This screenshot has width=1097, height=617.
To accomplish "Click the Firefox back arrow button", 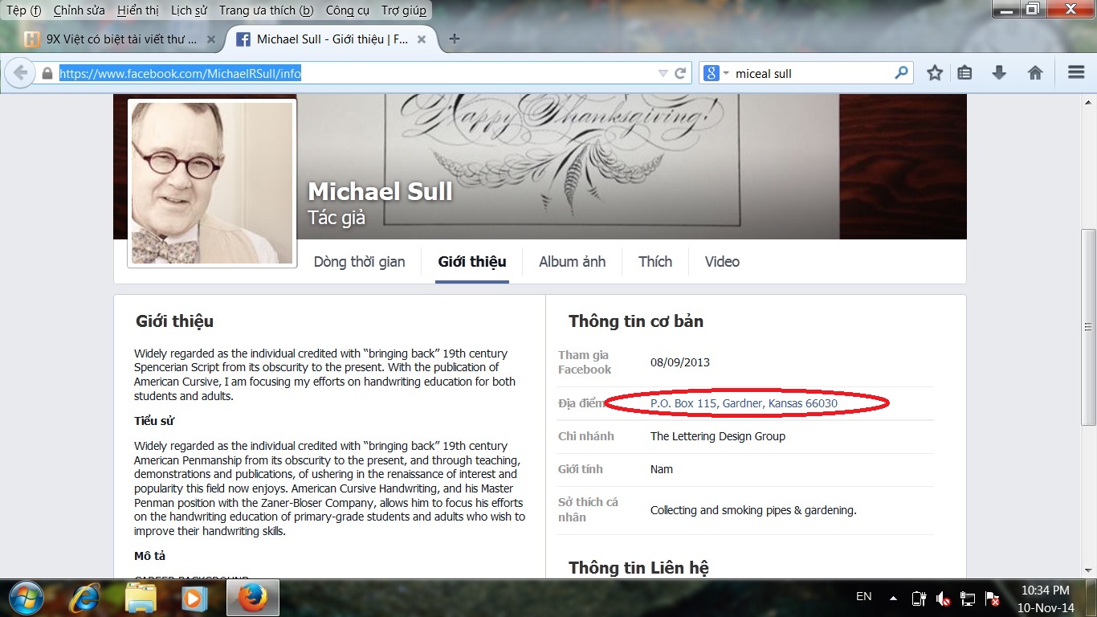I will point(20,73).
